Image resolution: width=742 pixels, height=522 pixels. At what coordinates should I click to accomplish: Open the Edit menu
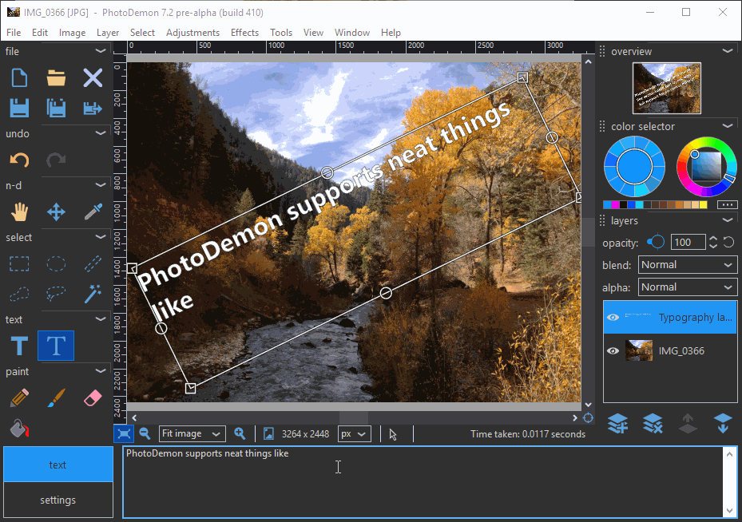click(40, 33)
